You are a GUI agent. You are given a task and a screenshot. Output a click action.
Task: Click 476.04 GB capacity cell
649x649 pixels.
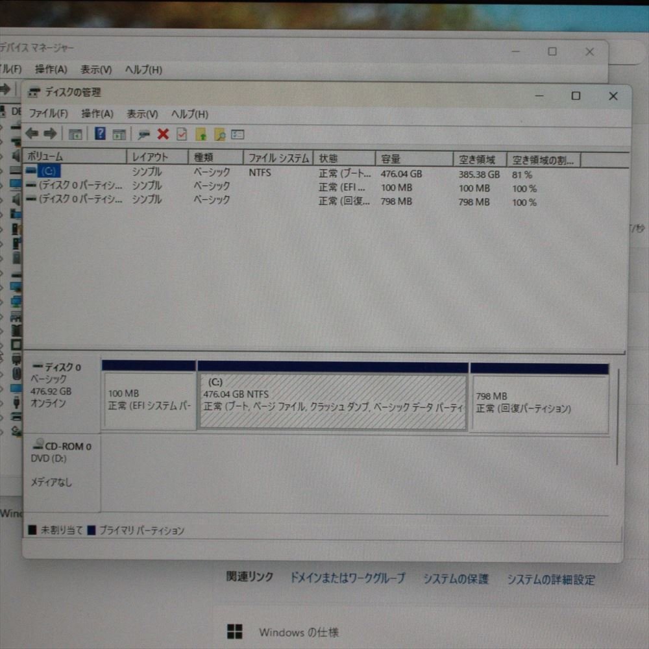click(x=401, y=174)
